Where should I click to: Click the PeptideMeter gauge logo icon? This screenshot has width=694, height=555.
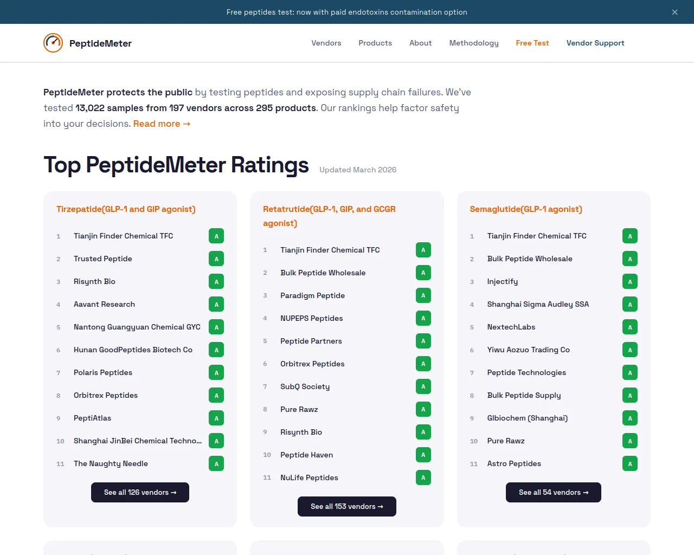click(x=53, y=43)
